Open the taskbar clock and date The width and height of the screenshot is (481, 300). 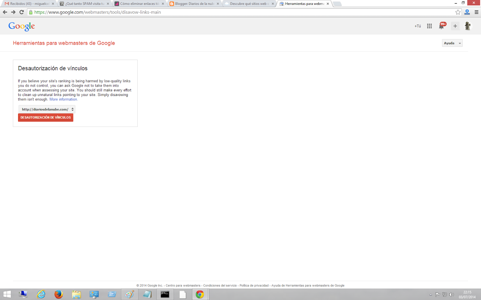(x=467, y=295)
